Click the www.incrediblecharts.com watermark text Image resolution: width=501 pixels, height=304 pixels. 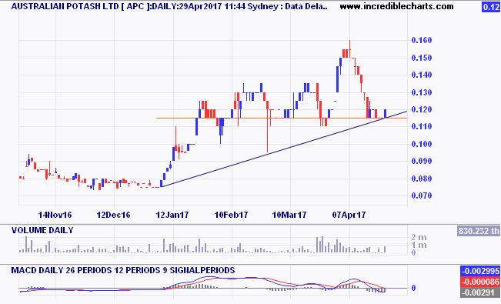tap(396, 6)
